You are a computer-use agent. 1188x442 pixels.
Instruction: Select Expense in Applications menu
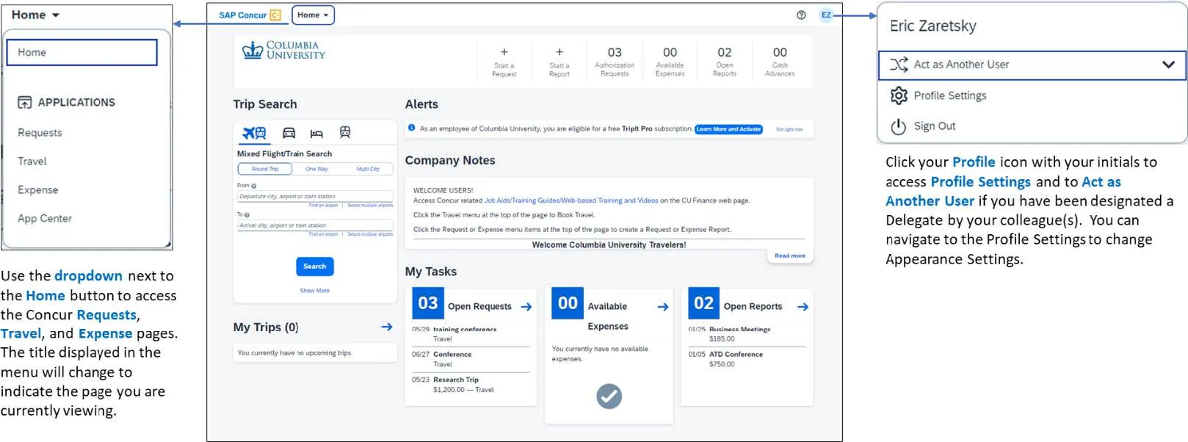(x=37, y=190)
